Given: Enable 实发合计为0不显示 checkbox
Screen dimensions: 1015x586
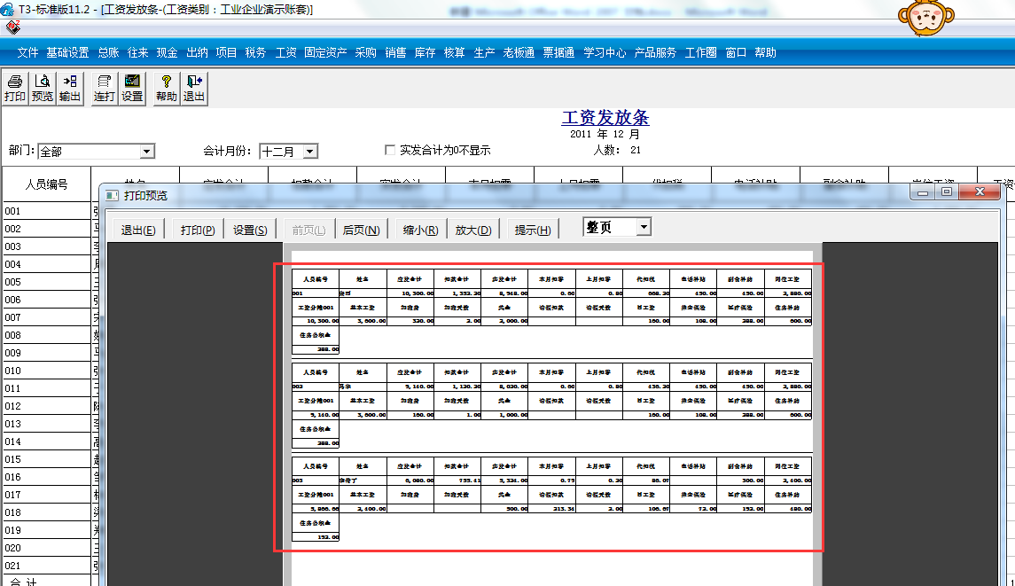Looking at the screenshot, I should click(x=390, y=150).
